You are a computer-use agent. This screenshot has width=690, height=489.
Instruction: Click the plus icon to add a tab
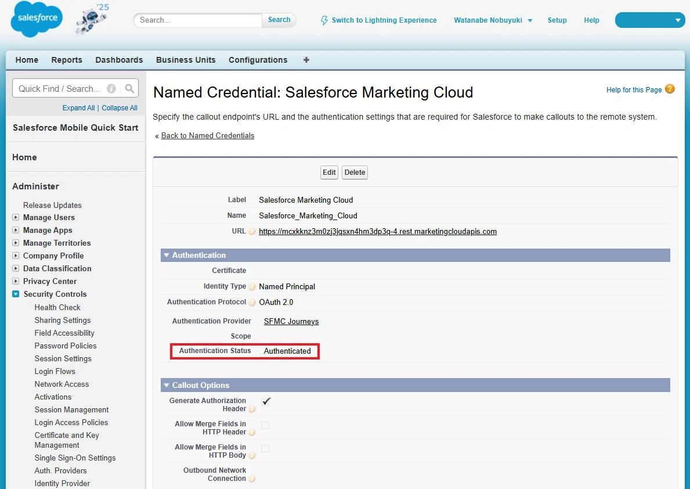coord(306,60)
